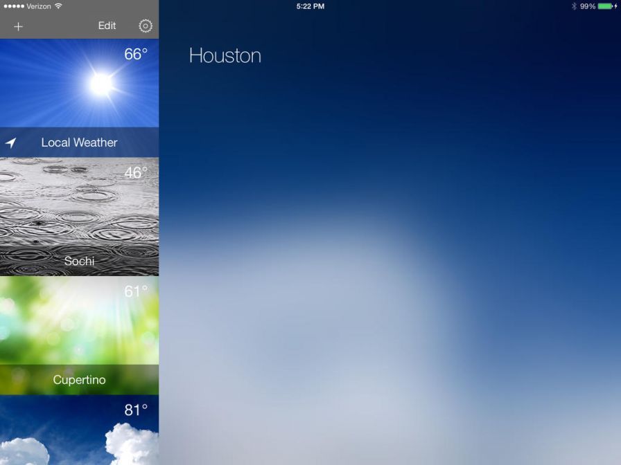The image size is (621, 465).
Task: Tap the 66° temperature reading
Action: click(136, 54)
